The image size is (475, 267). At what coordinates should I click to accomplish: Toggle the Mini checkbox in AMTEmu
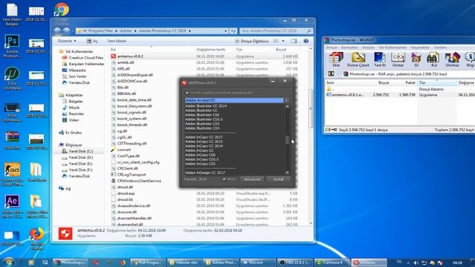224,179
